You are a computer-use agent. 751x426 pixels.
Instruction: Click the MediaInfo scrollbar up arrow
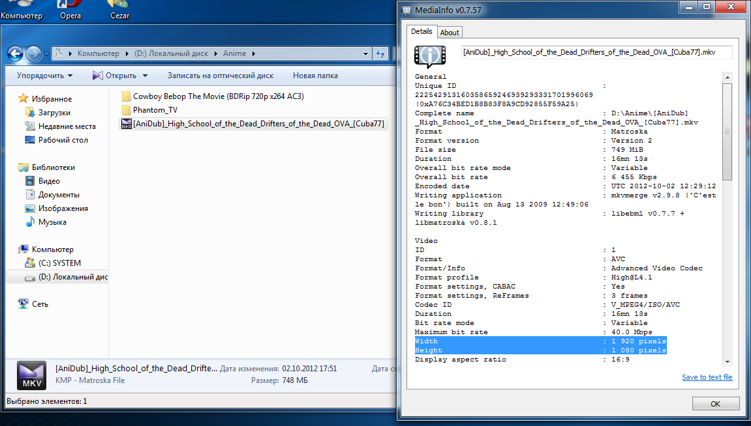[728, 78]
